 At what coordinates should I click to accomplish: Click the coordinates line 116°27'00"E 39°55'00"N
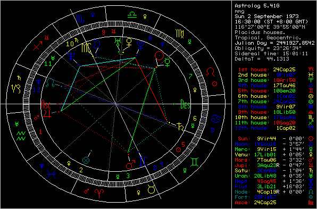(x=270, y=27)
